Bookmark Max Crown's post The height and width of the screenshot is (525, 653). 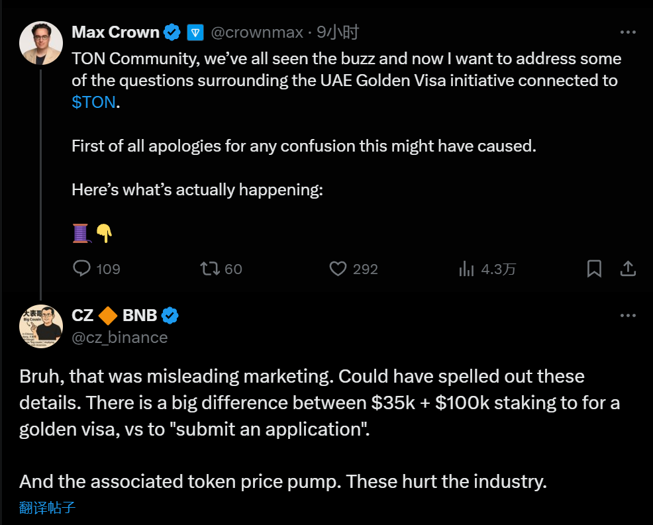click(594, 268)
